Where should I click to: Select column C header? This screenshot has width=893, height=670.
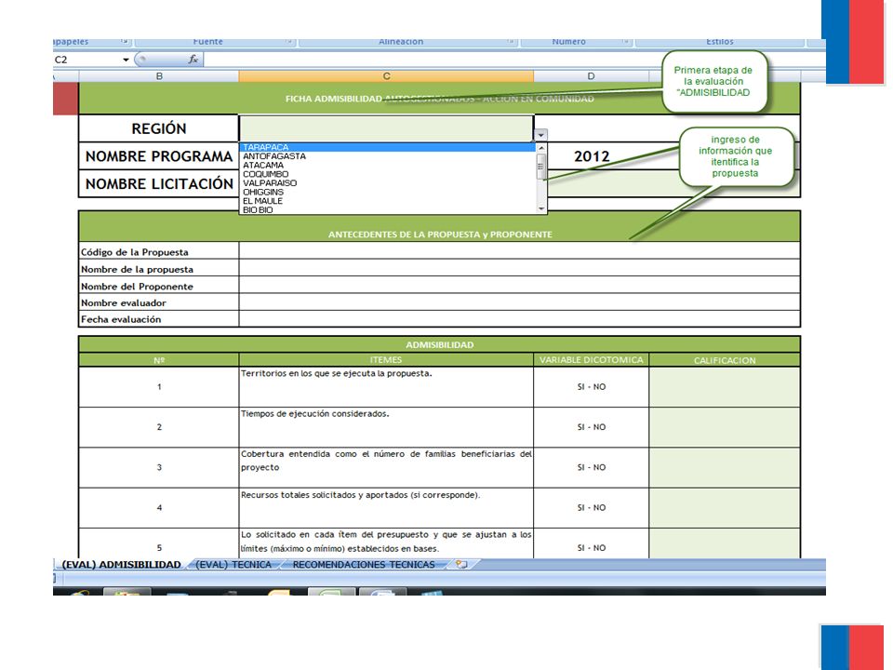click(386, 75)
